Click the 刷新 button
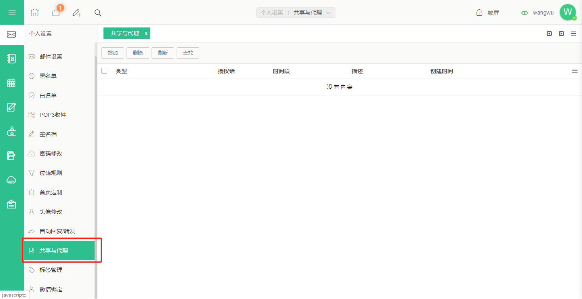 pos(163,53)
